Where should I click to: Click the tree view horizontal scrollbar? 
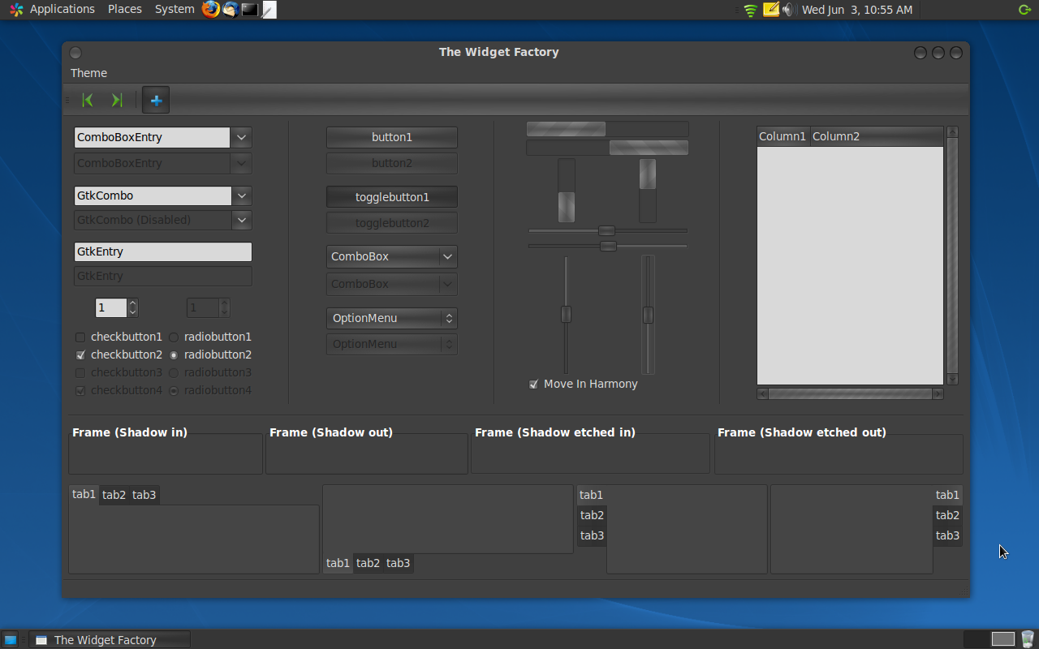850,394
